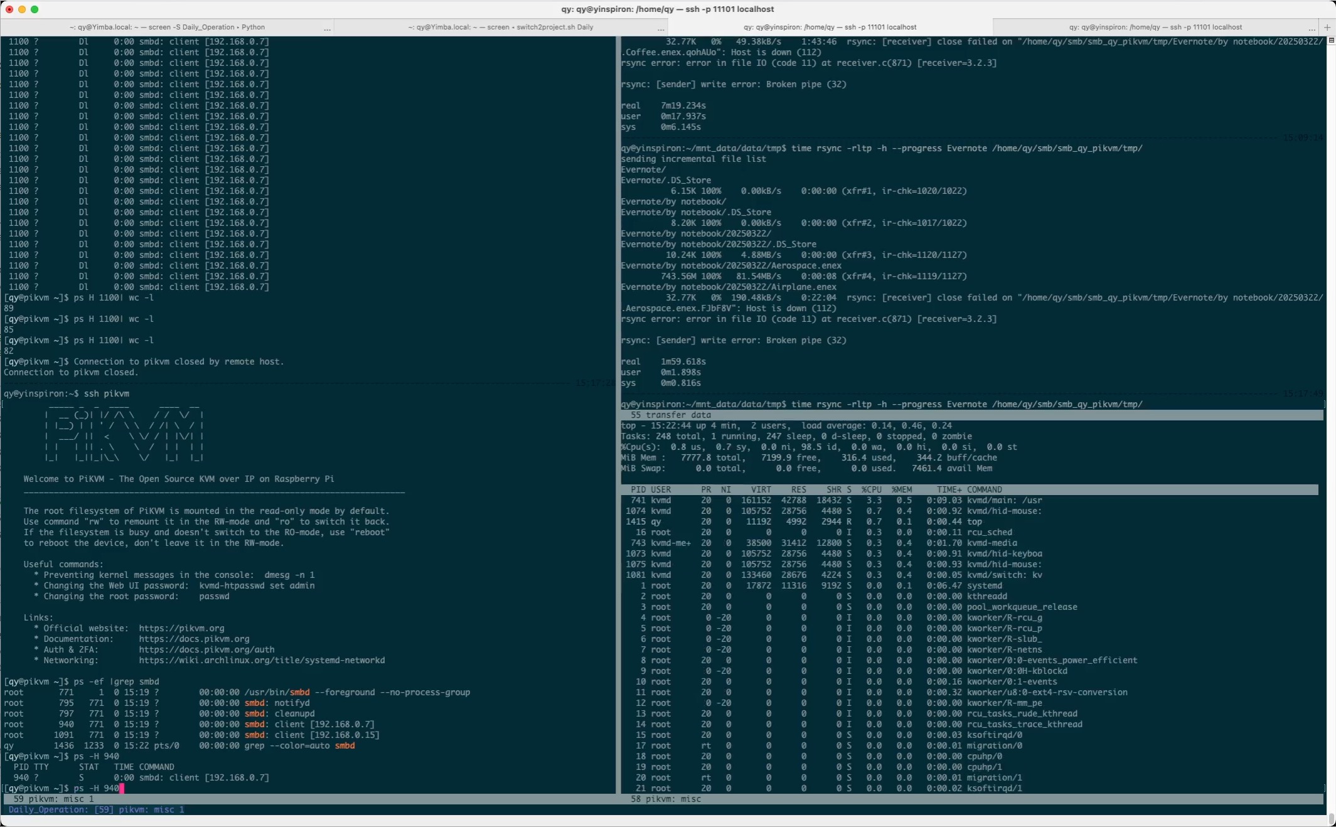Open overflow dots on second tab
The width and height of the screenshot is (1336, 827).
pyautogui.click(x=660, y=29)
